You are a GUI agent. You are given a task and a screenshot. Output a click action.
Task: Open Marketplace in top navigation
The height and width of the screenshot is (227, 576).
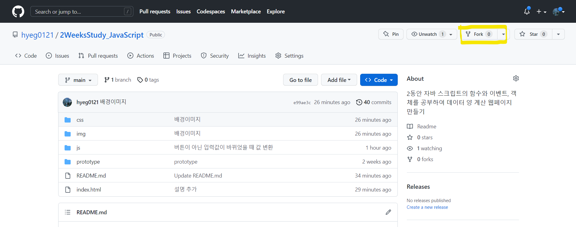click(246, 12)
